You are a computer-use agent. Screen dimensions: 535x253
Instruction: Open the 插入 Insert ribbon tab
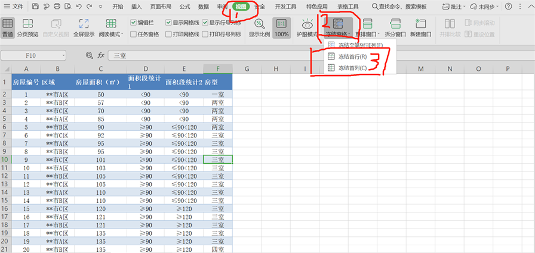tap(137, 7)
